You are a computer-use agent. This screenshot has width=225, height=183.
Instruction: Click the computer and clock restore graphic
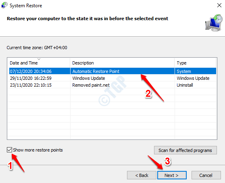pyautogui.click(x=214, y=23)
